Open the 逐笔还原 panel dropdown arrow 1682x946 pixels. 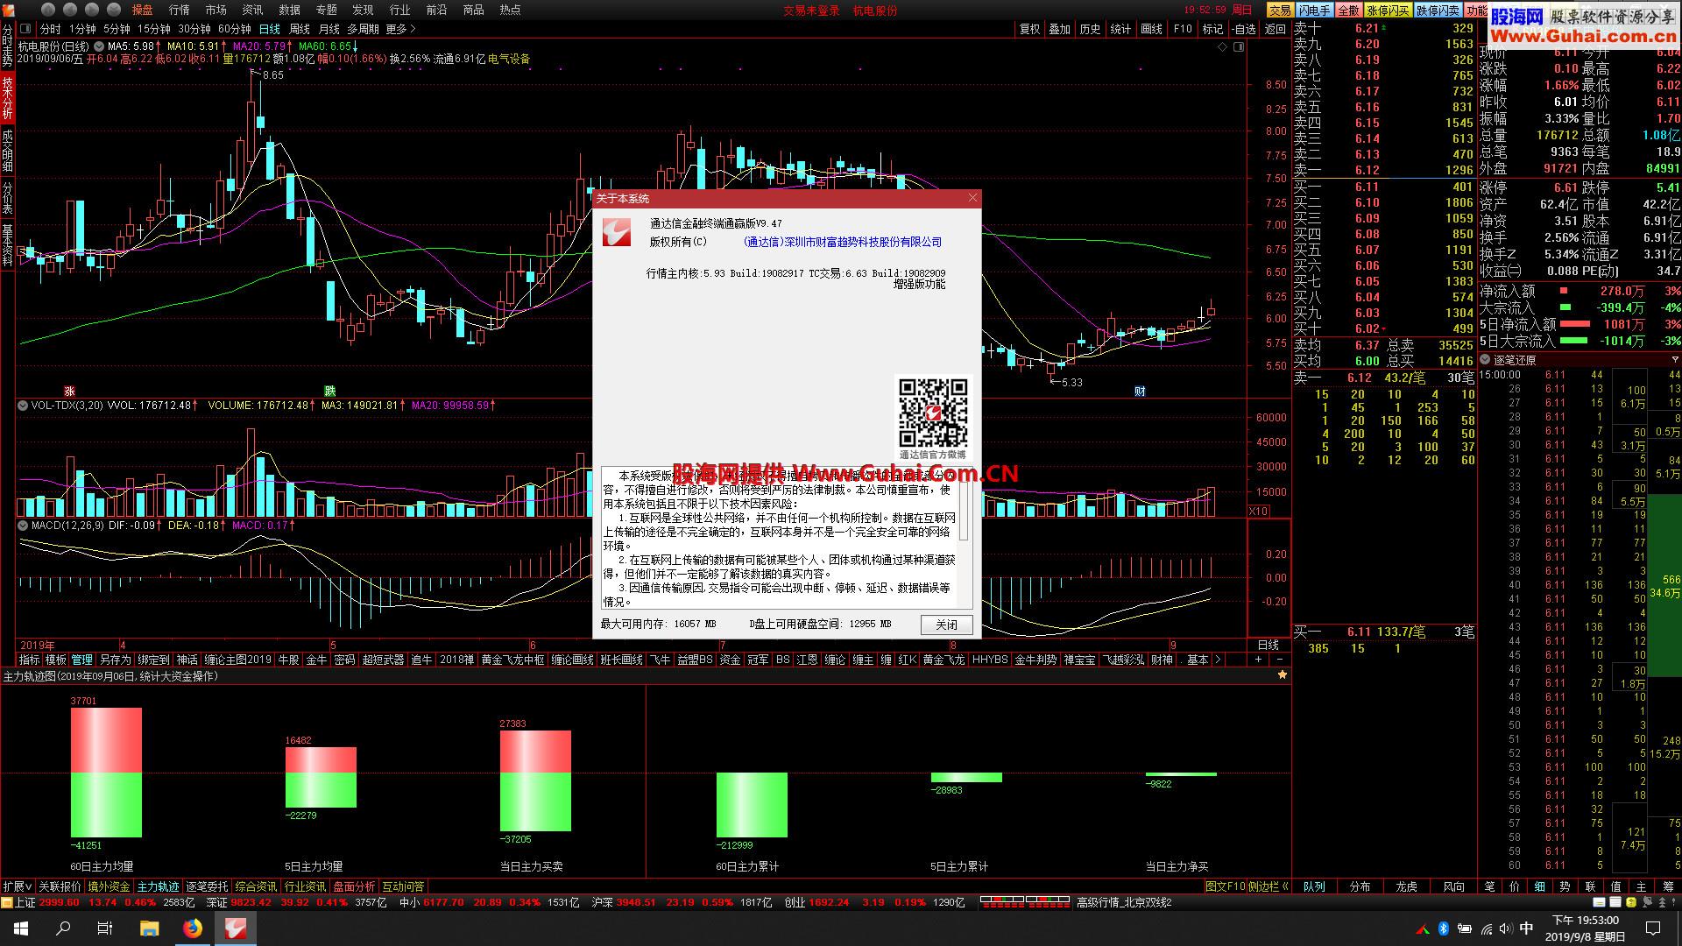[1675, 360]
